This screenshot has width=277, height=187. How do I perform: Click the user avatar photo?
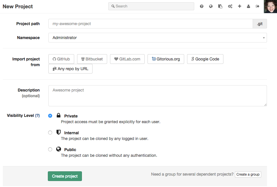tap(270, 6)
